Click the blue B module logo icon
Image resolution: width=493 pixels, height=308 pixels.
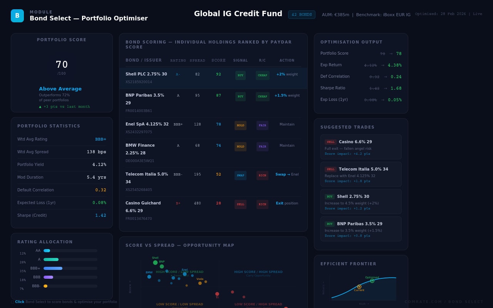17,16
